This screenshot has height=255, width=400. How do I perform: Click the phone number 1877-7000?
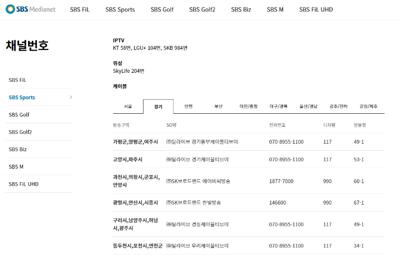[281, 181]
